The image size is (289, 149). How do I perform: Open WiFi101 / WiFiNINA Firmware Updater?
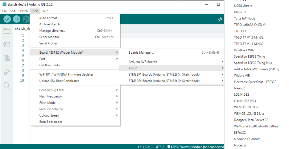tap(75, 74)
